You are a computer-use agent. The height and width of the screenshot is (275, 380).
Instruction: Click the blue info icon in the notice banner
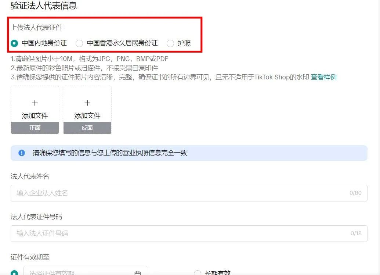click(x=21, y=153)
